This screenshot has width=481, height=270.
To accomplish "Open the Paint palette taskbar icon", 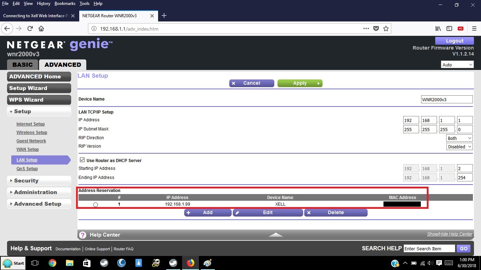I will tap(208, 263).
